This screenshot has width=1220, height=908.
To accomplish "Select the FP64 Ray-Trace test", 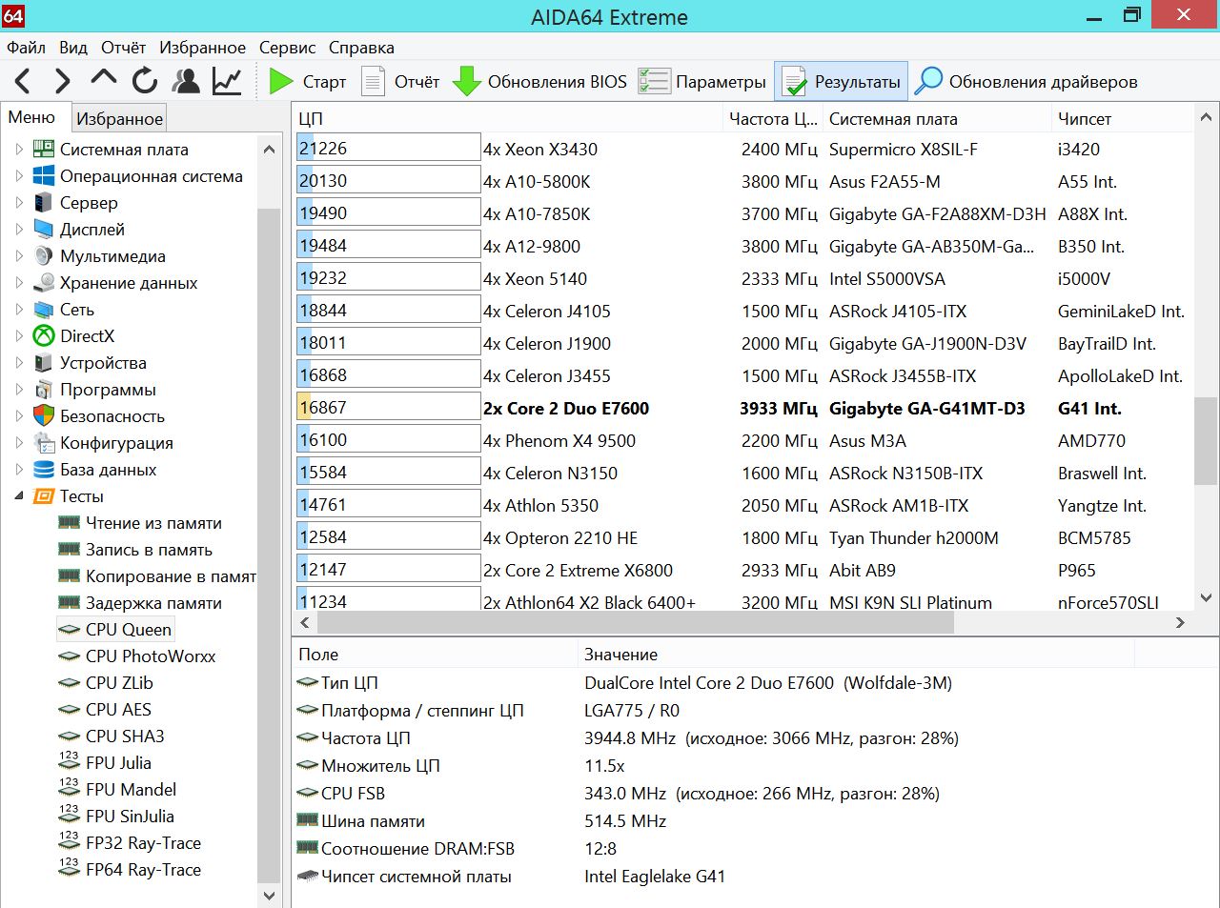I will click(x=143, y=870).
